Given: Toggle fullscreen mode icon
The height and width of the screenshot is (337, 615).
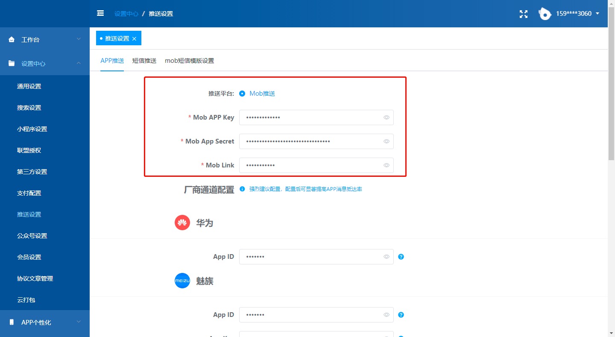Looking at the screenshot, I should click(523, 14).
